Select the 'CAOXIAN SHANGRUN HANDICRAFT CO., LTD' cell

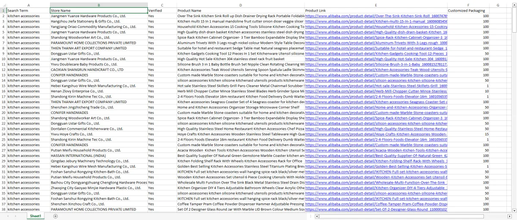click(98, 70)
